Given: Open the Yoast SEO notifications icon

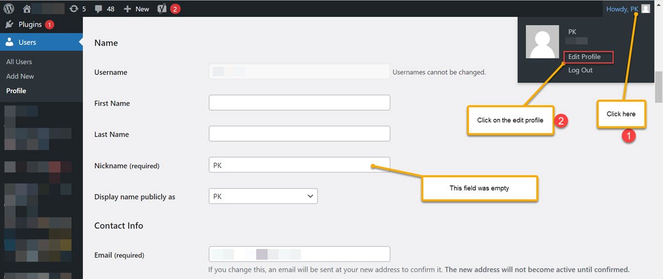Looking at the screenshot, I should click(x=162, y=9).
